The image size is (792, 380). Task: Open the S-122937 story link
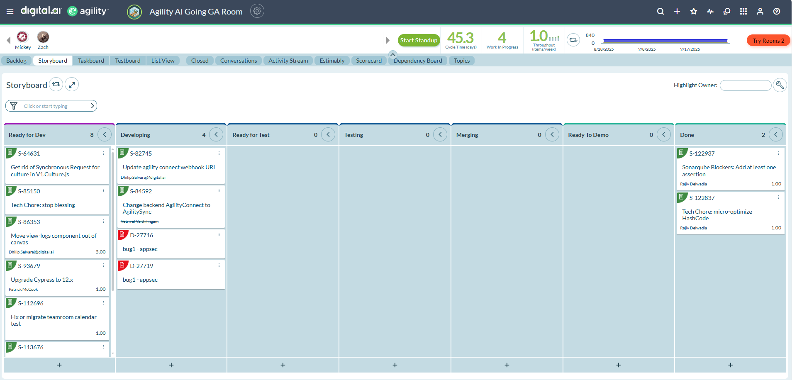click(702, 153)
